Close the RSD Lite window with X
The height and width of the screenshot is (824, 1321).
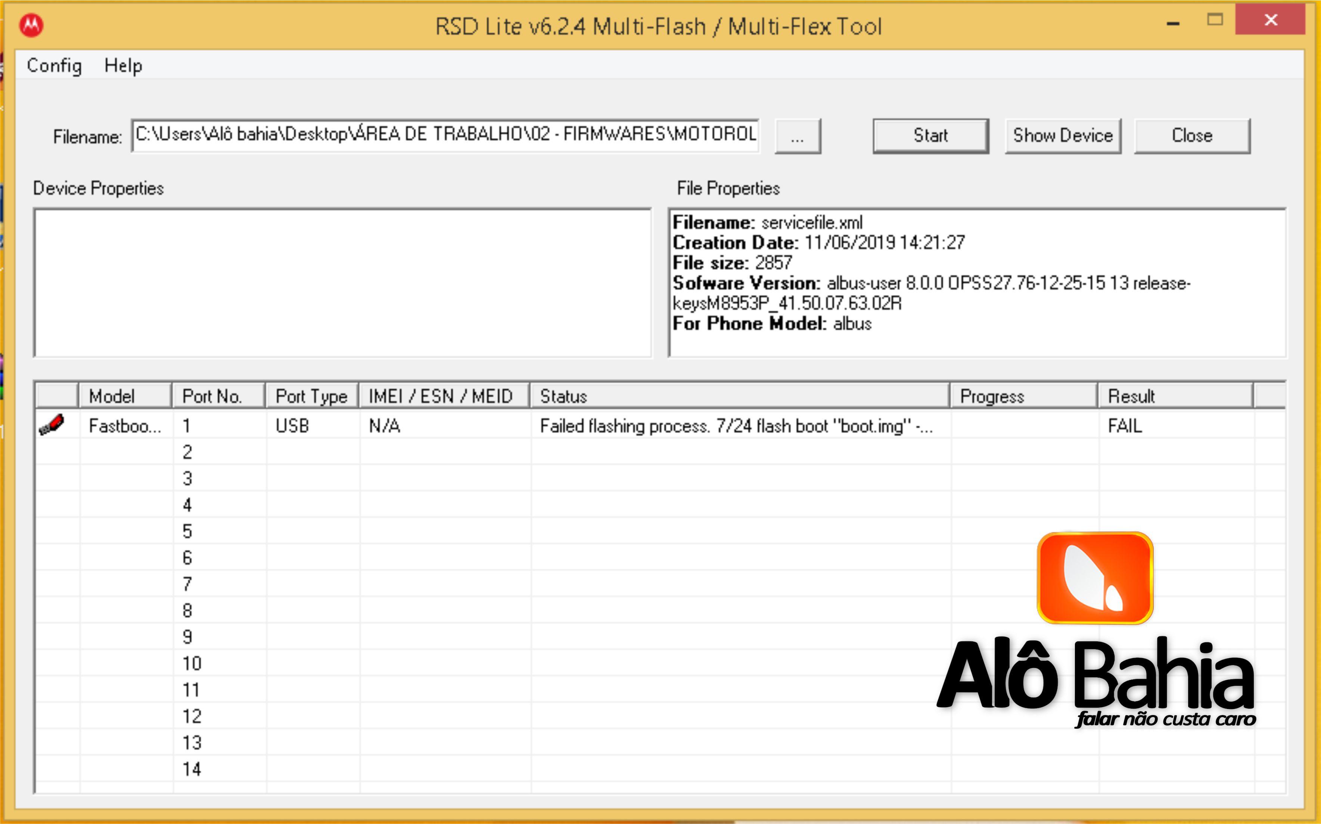point(1270,20)
